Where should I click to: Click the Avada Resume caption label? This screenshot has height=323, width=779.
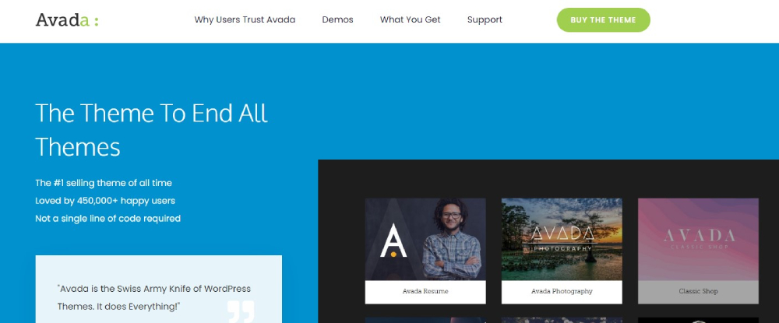(x=425, y=292)
